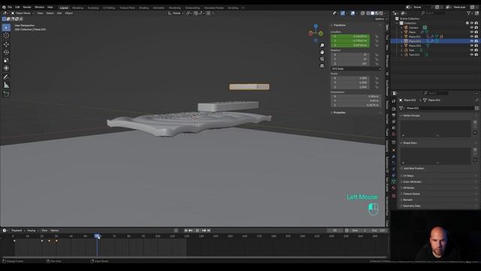Screen dimensions: 481x271
Task: Select the Measure tool
Action: click(x=6, y=85)
